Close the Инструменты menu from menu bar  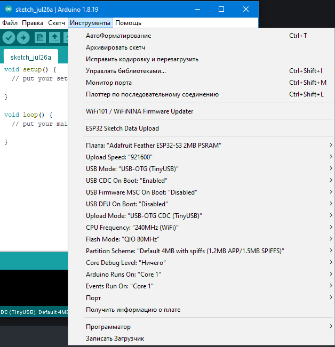[90, 23]
